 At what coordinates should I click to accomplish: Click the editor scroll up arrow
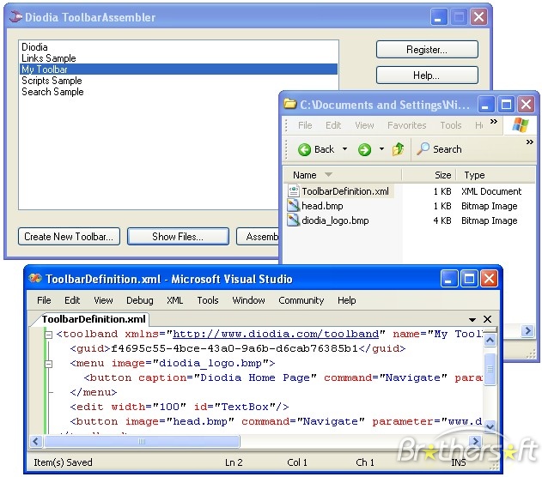[490, 341]
